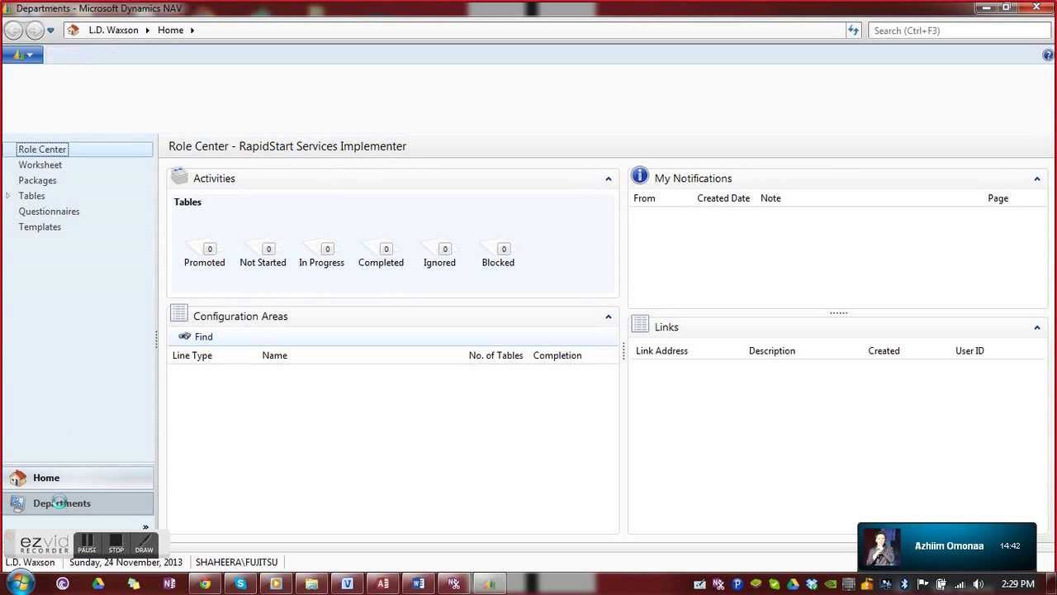Open Skype from the taskbar
This screenshot has width=1057, height=595.
(240, 583)
